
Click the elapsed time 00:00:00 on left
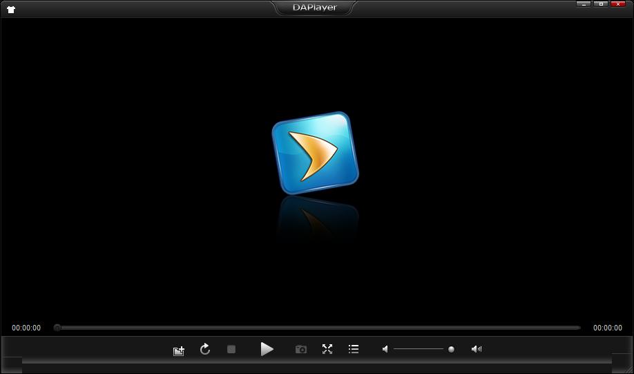click(x=26, y=328)
